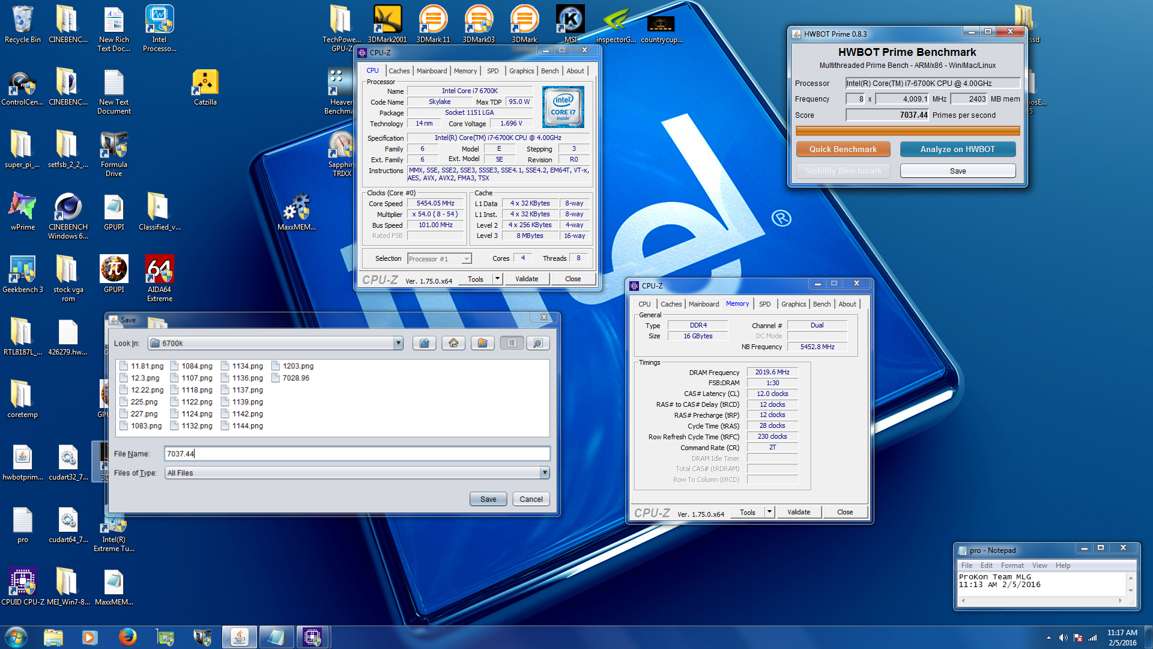The image size is (1153, 649).
Task: Create new folder icon in Save dialog
Action: pyautogui.click(x=482, y=343)
